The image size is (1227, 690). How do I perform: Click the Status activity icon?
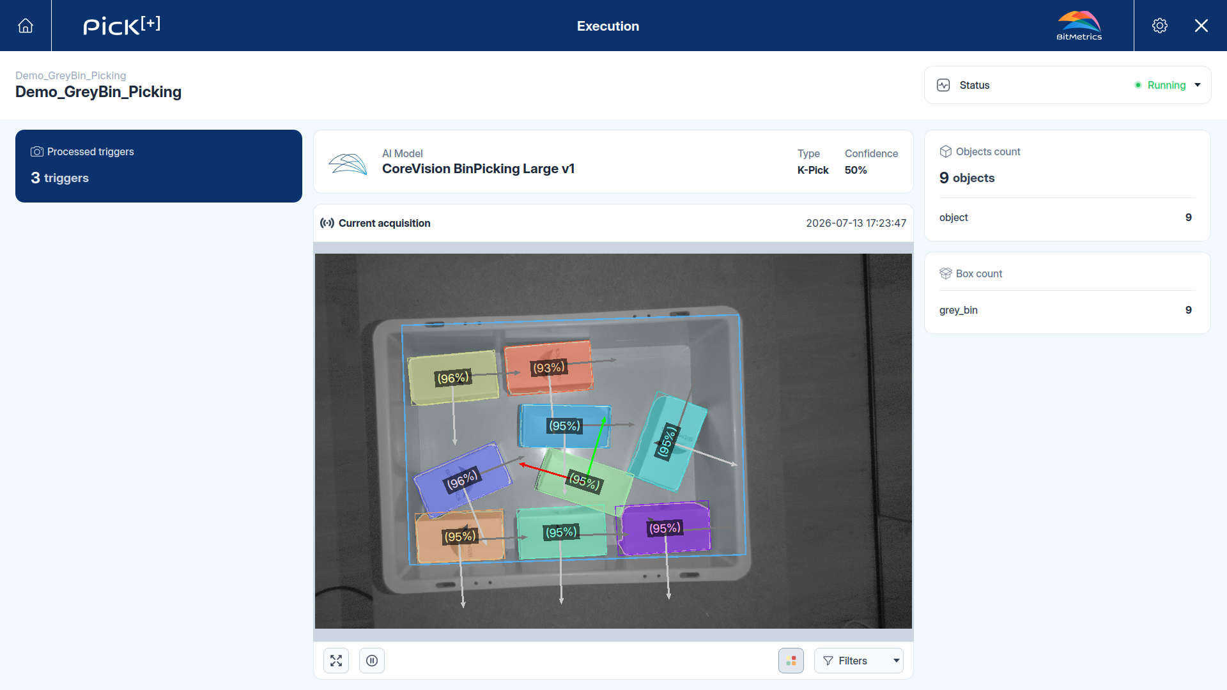click(x=943, y=85)
